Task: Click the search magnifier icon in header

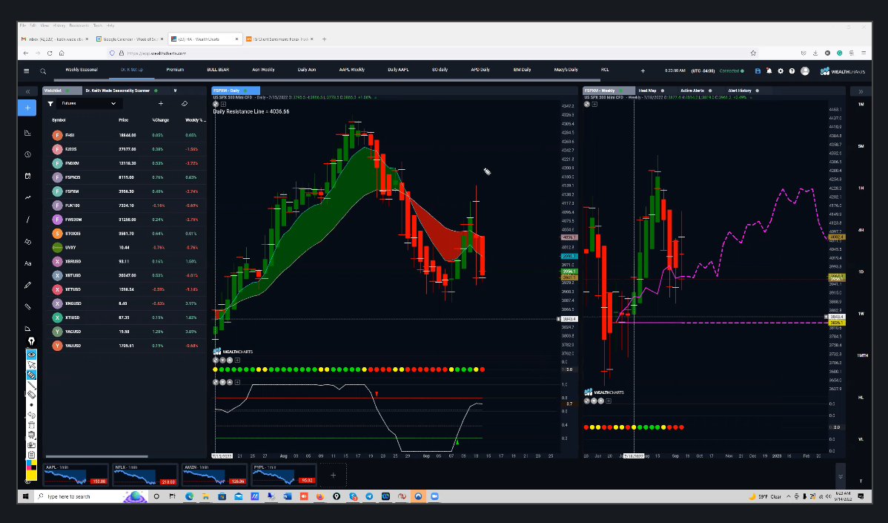Action: click(x=43, y=70)
